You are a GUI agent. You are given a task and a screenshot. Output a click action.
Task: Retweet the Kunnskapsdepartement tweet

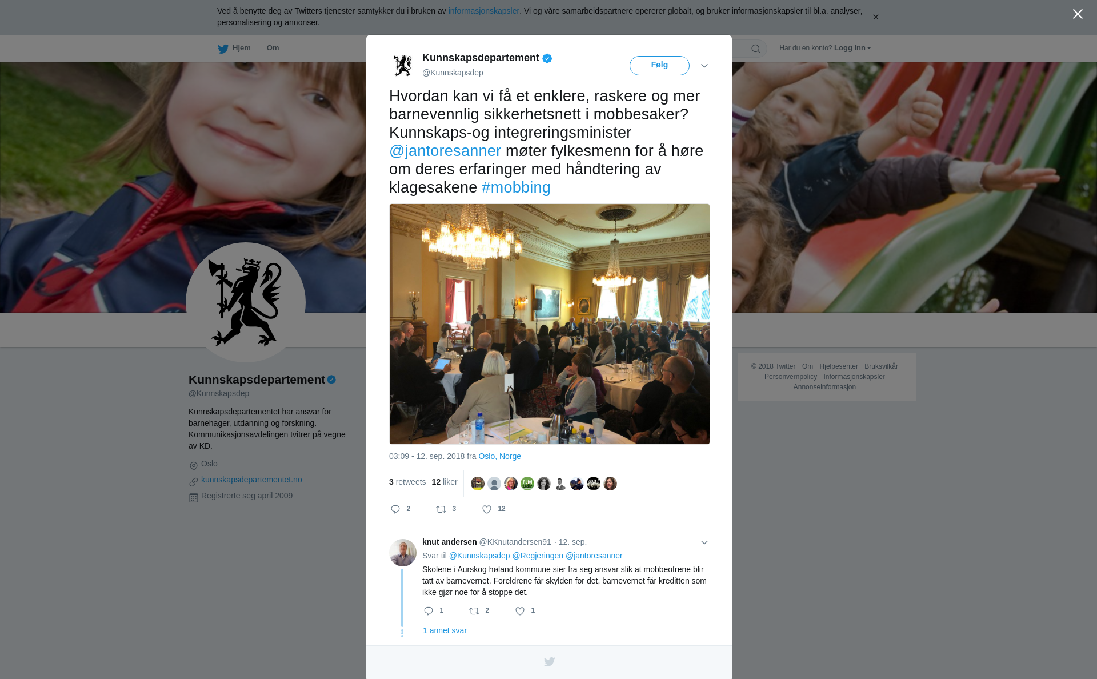[x=441, y=509]
